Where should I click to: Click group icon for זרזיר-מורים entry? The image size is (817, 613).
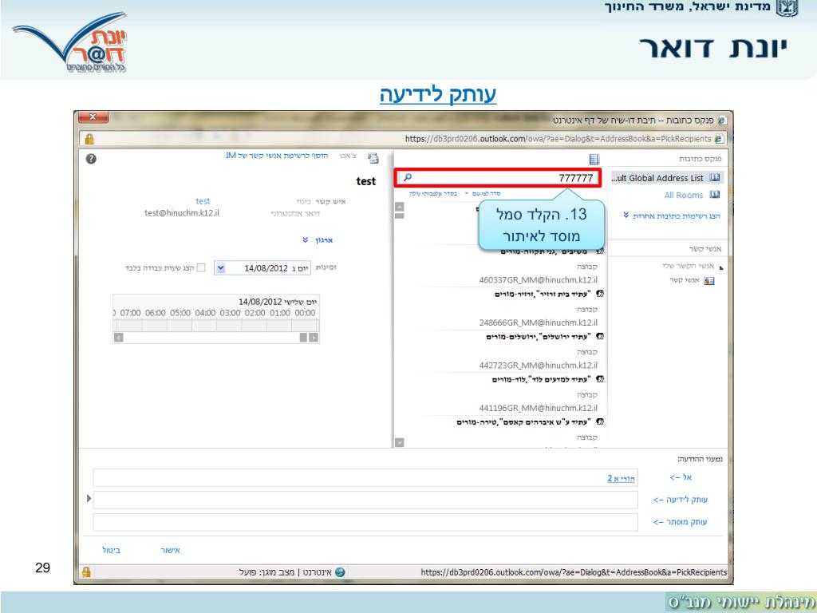[600, 294]
